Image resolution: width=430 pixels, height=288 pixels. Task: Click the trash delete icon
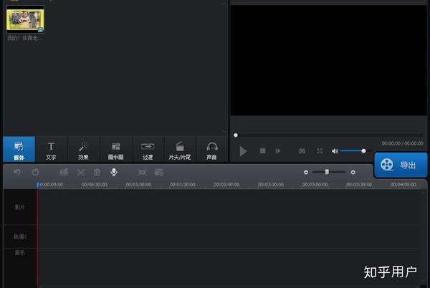[x=97, y=173]
